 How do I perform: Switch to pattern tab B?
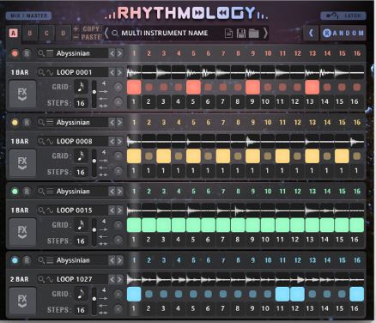click(29, 34)
